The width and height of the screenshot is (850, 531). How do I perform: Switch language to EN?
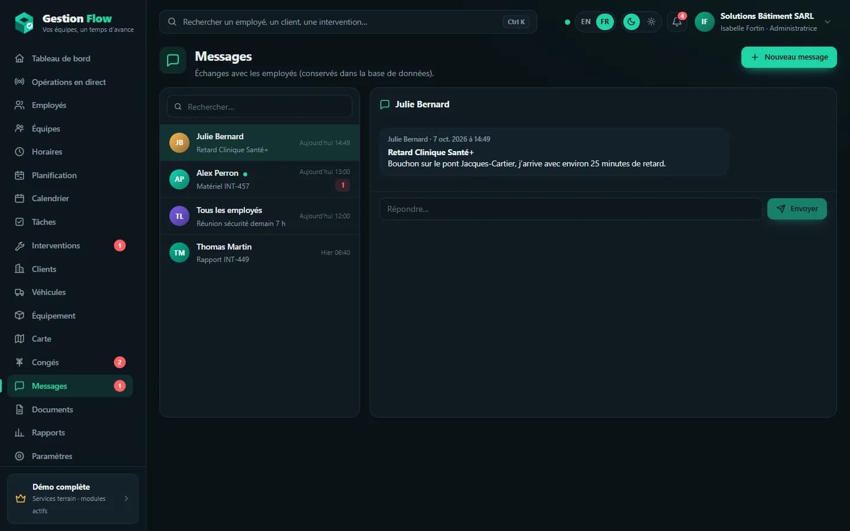[586, 22]
